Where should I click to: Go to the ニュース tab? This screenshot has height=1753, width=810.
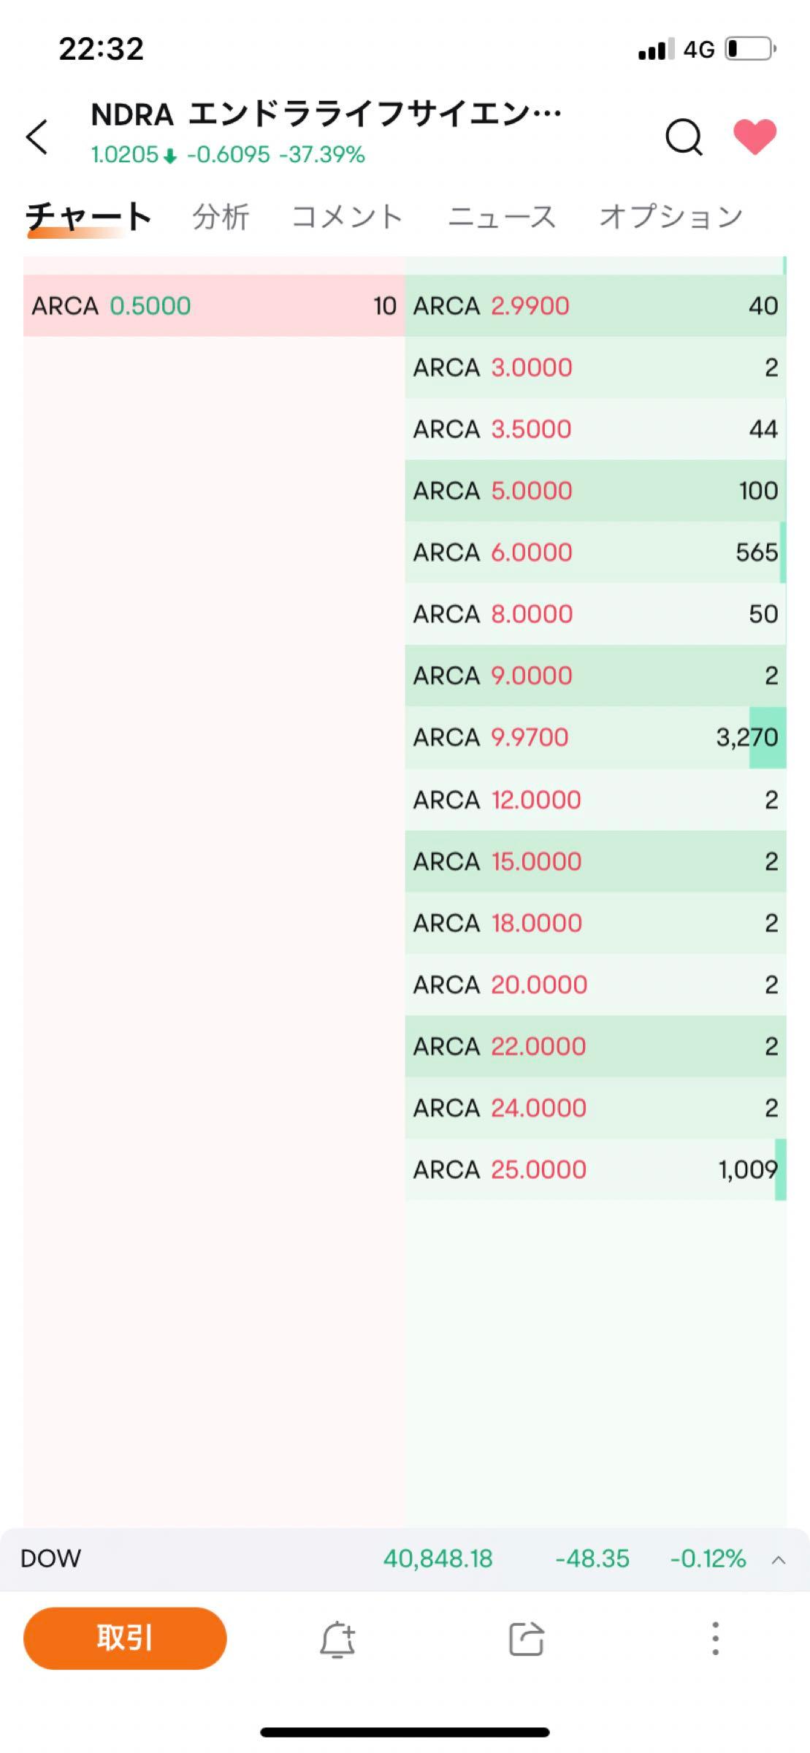pyautogui.click(x=501, y=217)
